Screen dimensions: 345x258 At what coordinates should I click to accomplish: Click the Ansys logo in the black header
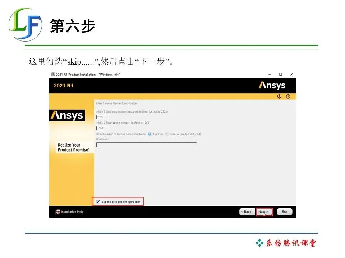point(272,85)
